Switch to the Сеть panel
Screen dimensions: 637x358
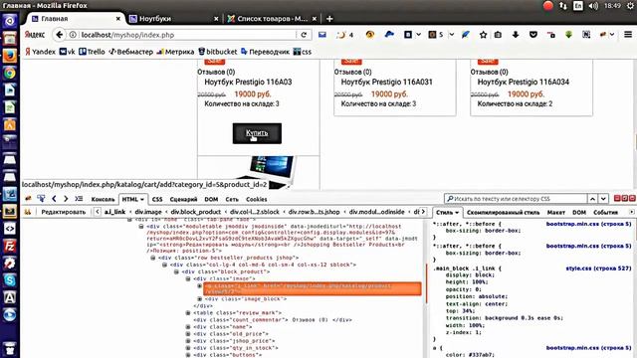(x=232, y=199)
